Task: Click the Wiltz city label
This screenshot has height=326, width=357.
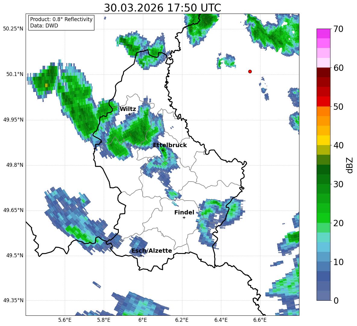Action: click(x=128, y=109)
